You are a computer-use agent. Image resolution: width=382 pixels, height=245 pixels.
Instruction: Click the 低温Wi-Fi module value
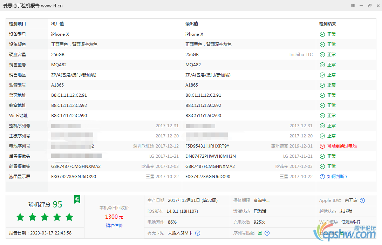[x=350, y=222]
